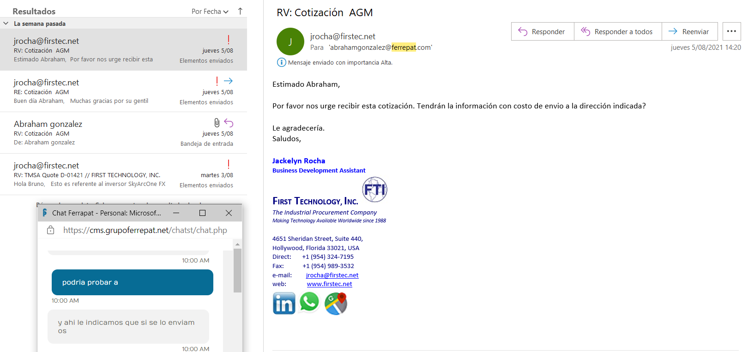The image size is (742, 352).
Task: Open the www.firstec.net web link
Action: tap(329, 284)
